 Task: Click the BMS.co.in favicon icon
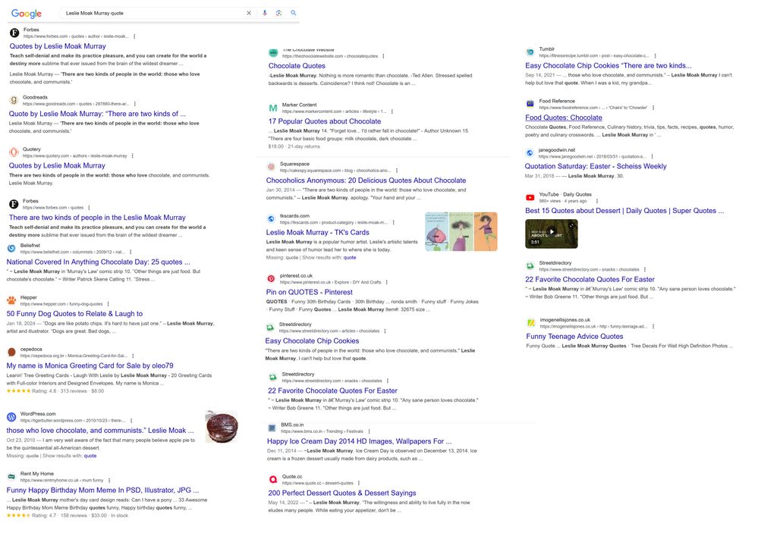coord(272,428)
